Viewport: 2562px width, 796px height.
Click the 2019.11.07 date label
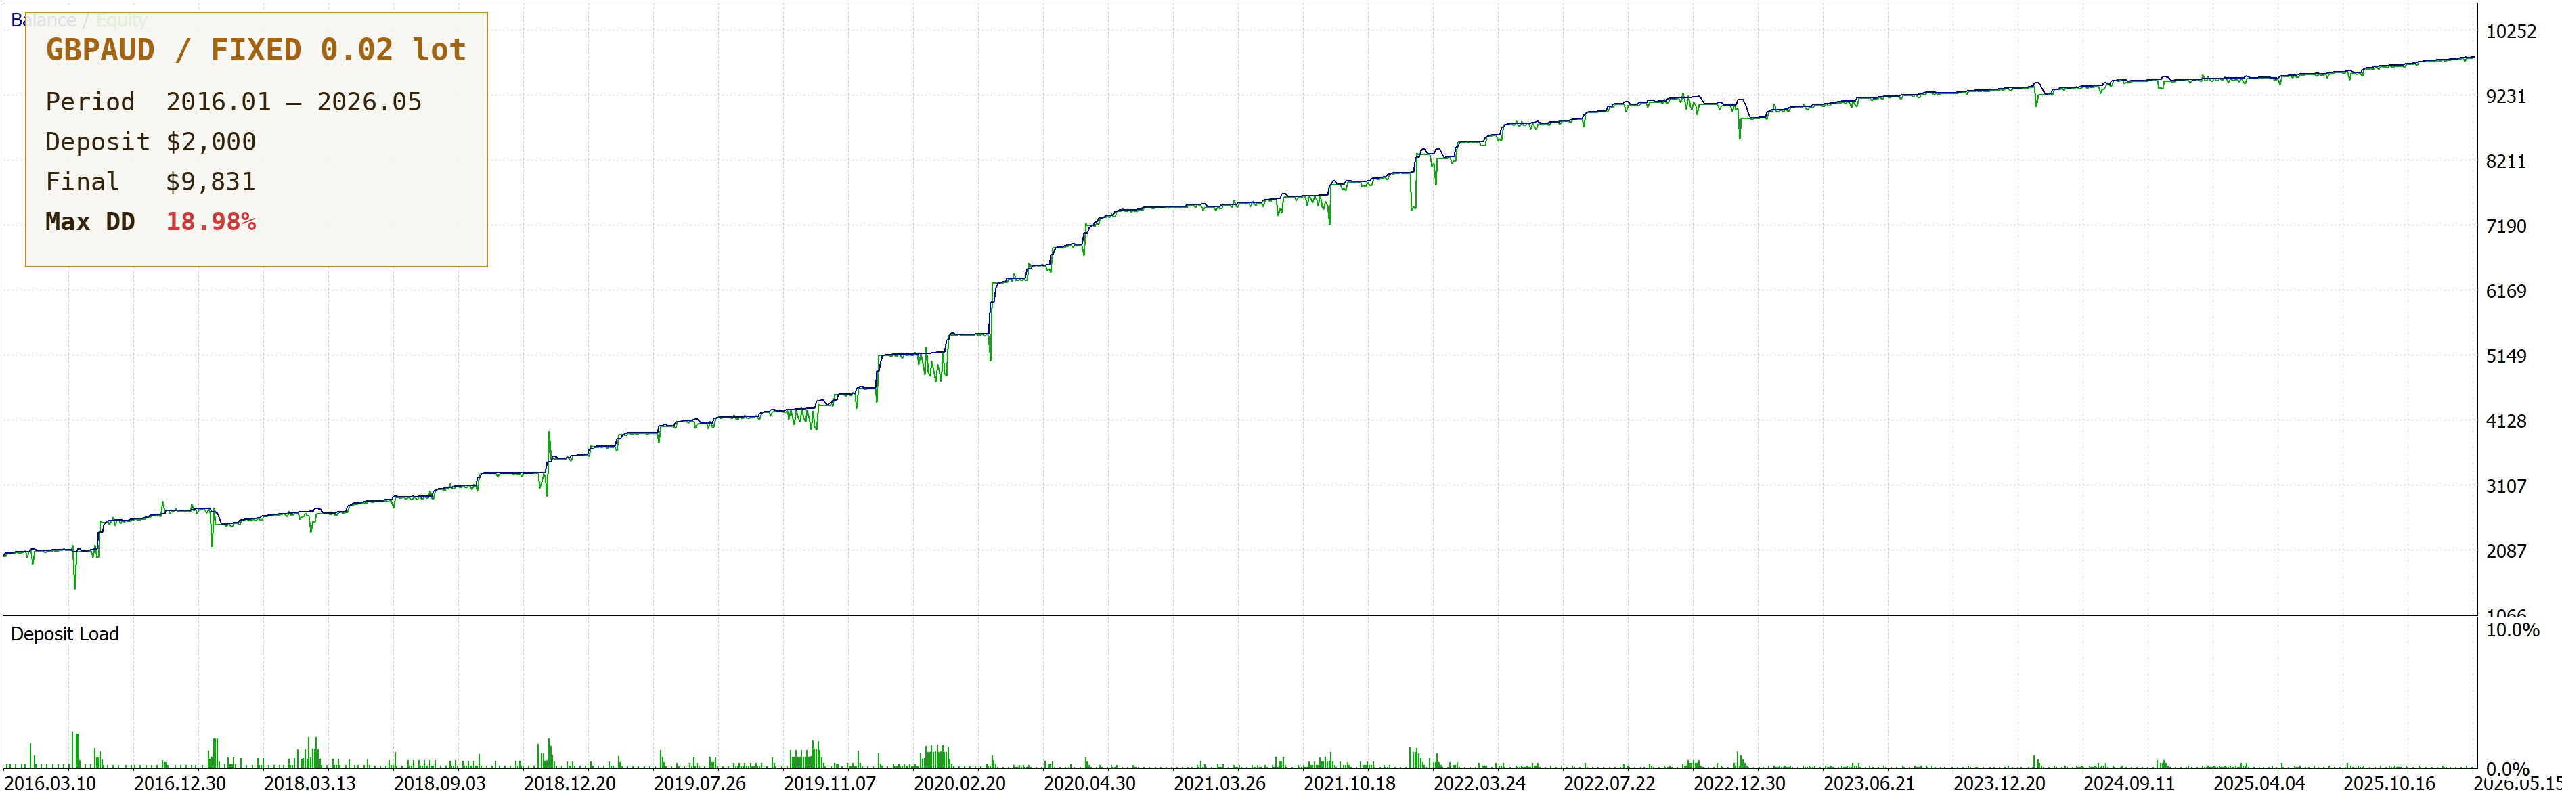tap(829, 783)
